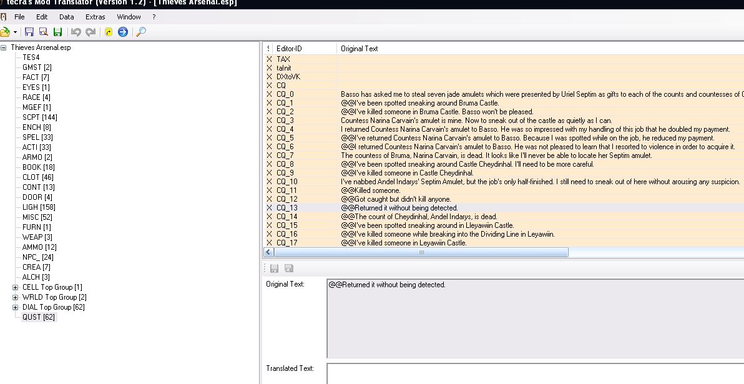Screen dimensions: 744x384
Task: Select WEAP [3] in the tree
Action: click(37, 237)
